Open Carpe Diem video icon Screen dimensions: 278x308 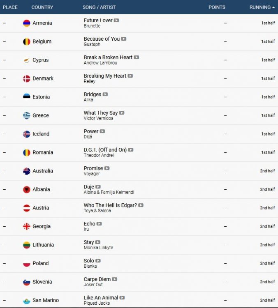click(x=115, y=279)
